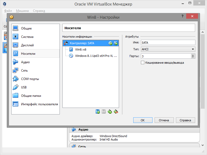Open the Машина menu
Viewport: 207px width, 155px height.
[22, 11]
